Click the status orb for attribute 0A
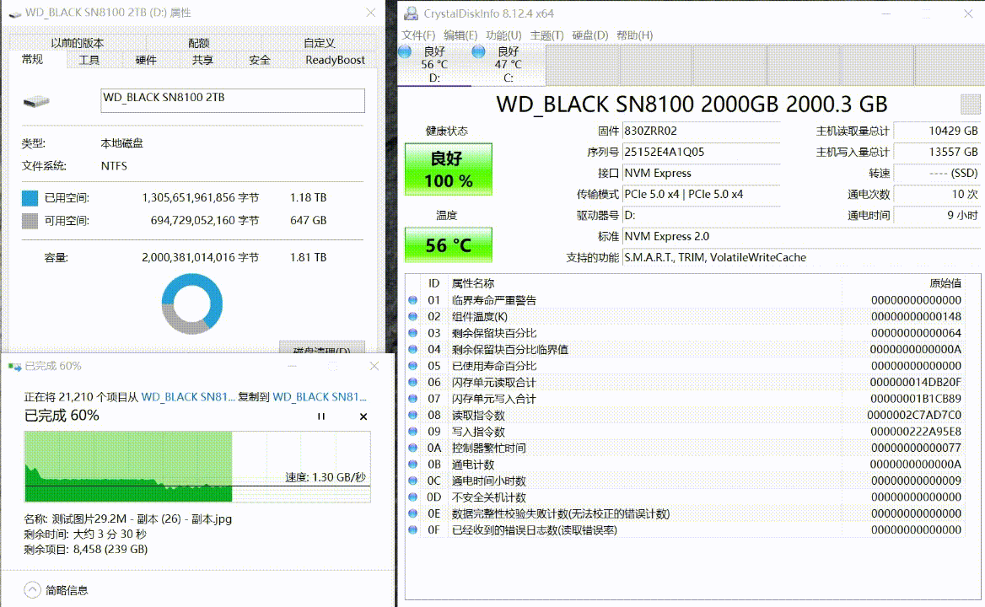 pos(412,448)
